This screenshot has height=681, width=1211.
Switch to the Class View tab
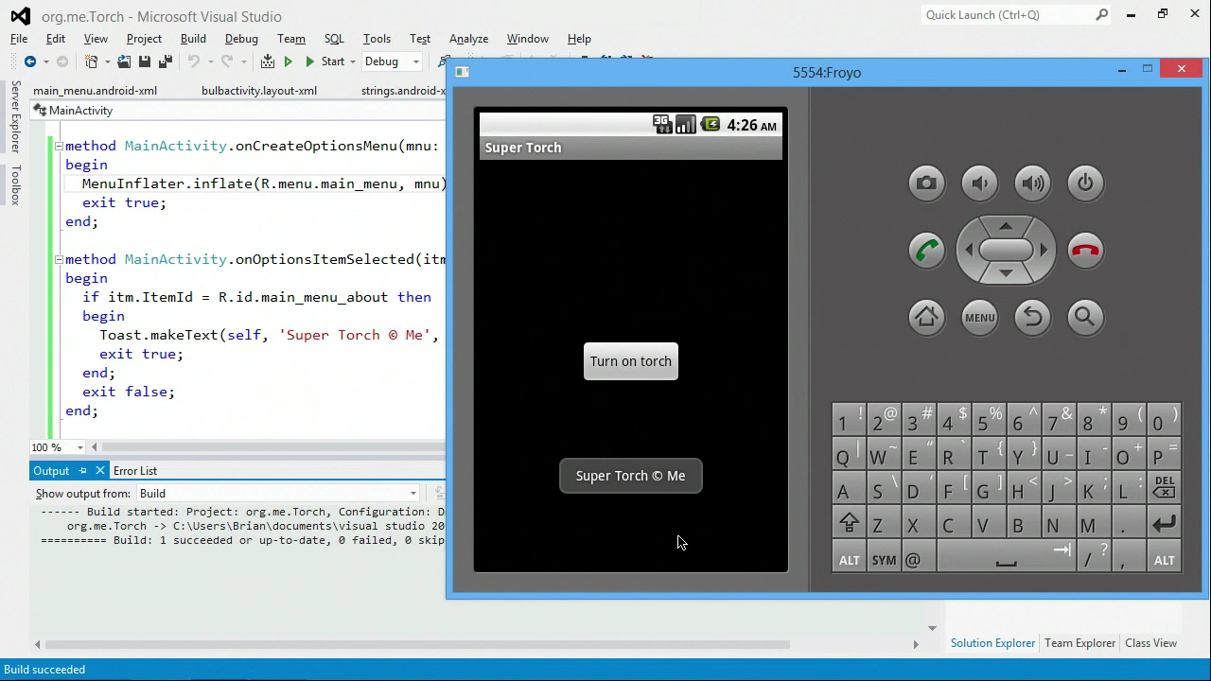tap(1150, 643)
